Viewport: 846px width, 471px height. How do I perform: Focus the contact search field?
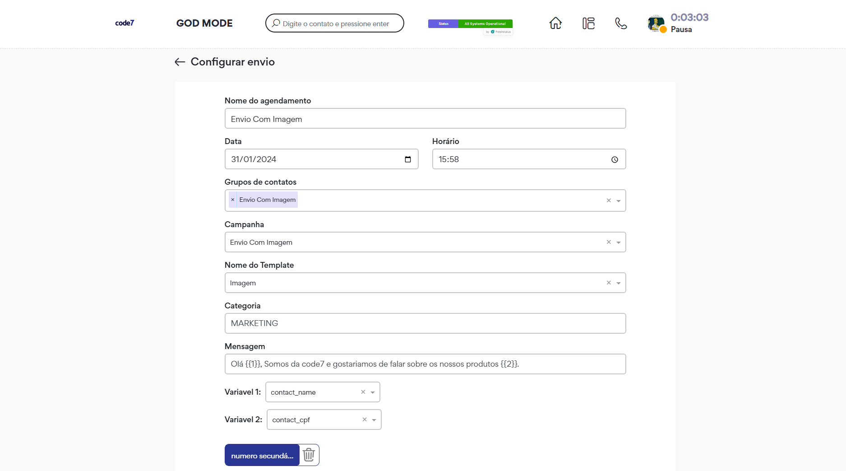point(335,23)
